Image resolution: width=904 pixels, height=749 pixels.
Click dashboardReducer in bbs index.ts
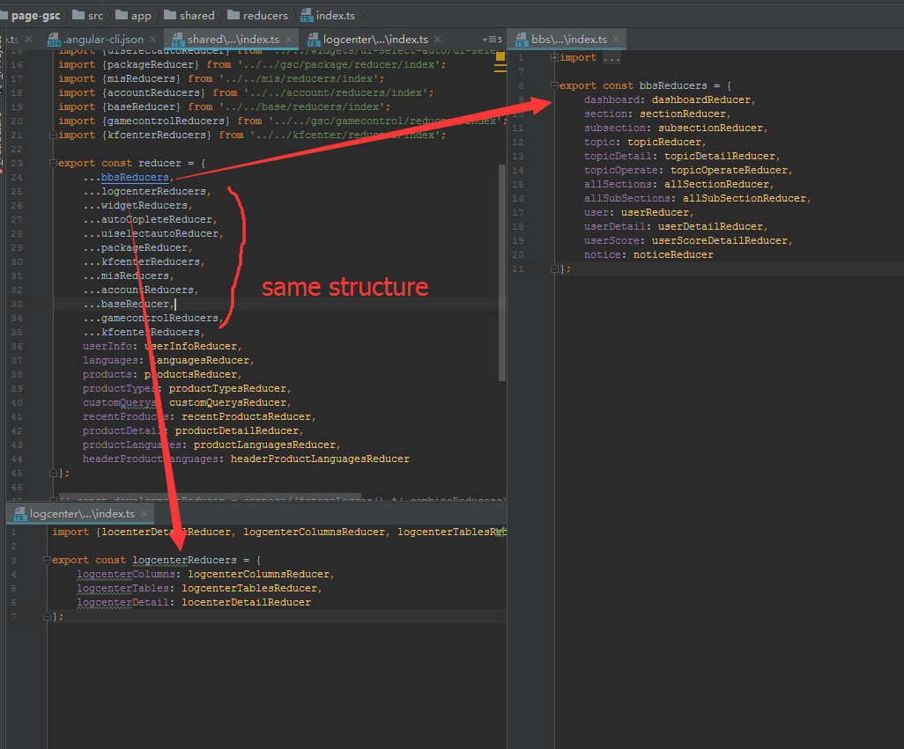(701, 99)
